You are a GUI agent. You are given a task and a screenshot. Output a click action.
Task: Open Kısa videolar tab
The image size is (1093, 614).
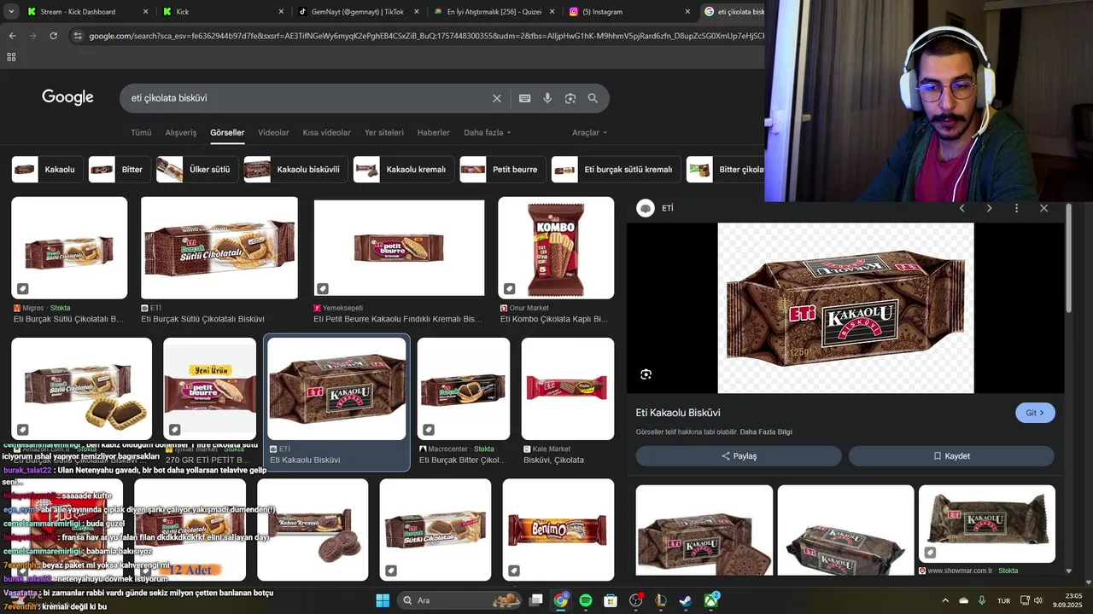[x=327, y=133]
